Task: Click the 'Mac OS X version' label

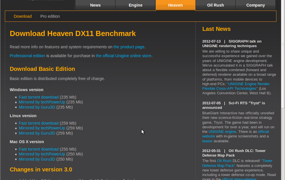Action: coord(27,142)
